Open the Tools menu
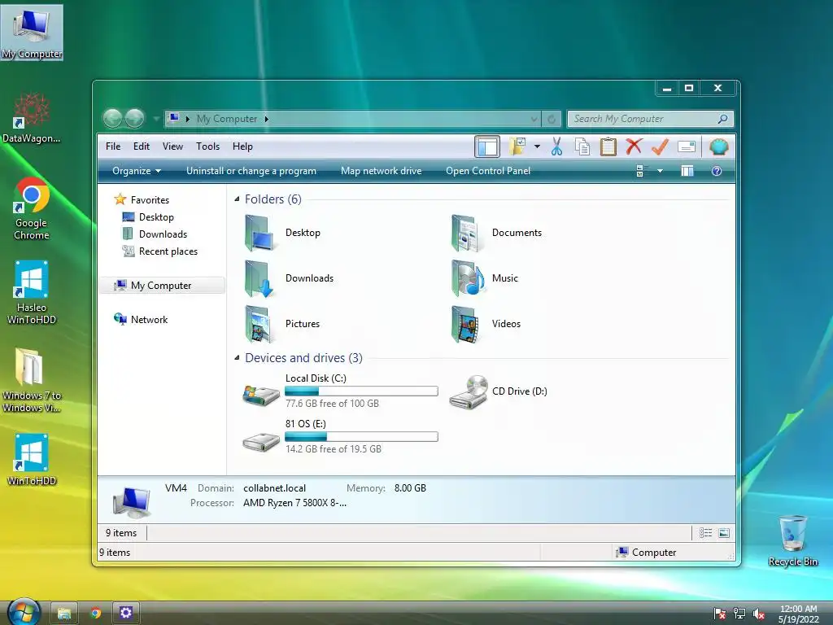 click(207, 146)
